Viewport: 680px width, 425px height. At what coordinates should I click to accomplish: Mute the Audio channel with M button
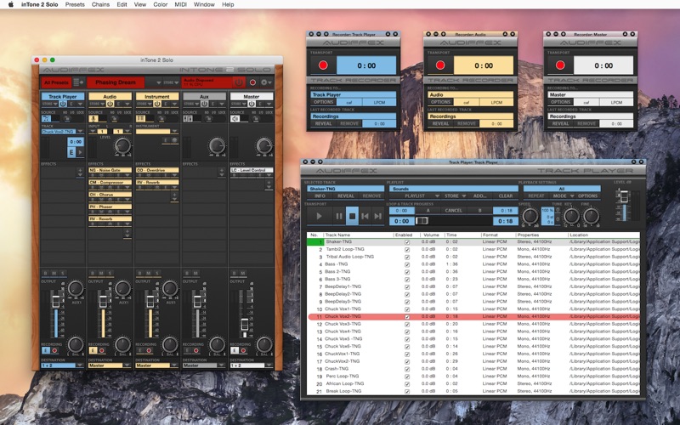click(99, 273)
